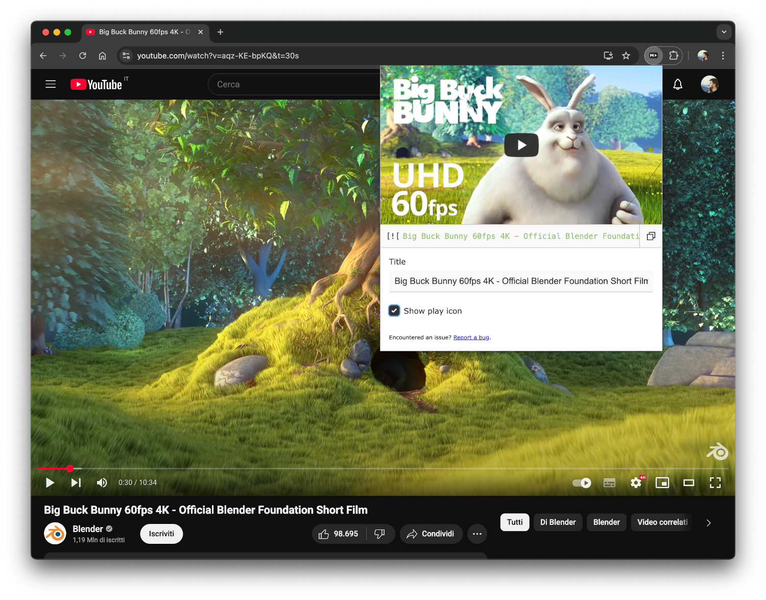This screenshot has height=600, width=766.
Task: Enter fullscreen mode
Action: click(x=715, y=483)
